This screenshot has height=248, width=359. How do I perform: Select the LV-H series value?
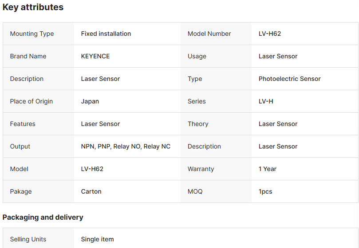[x=266, y=101]
